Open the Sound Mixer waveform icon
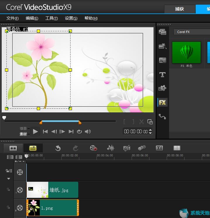The width and height of the screenshot is (210, 218). (x=111, y=148)
